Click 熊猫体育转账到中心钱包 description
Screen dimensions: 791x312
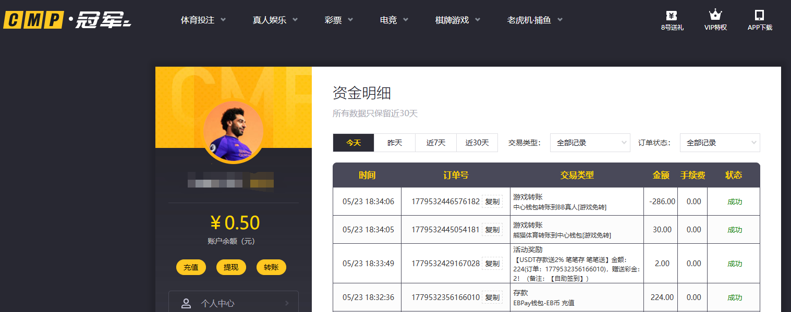pos(562,235)
